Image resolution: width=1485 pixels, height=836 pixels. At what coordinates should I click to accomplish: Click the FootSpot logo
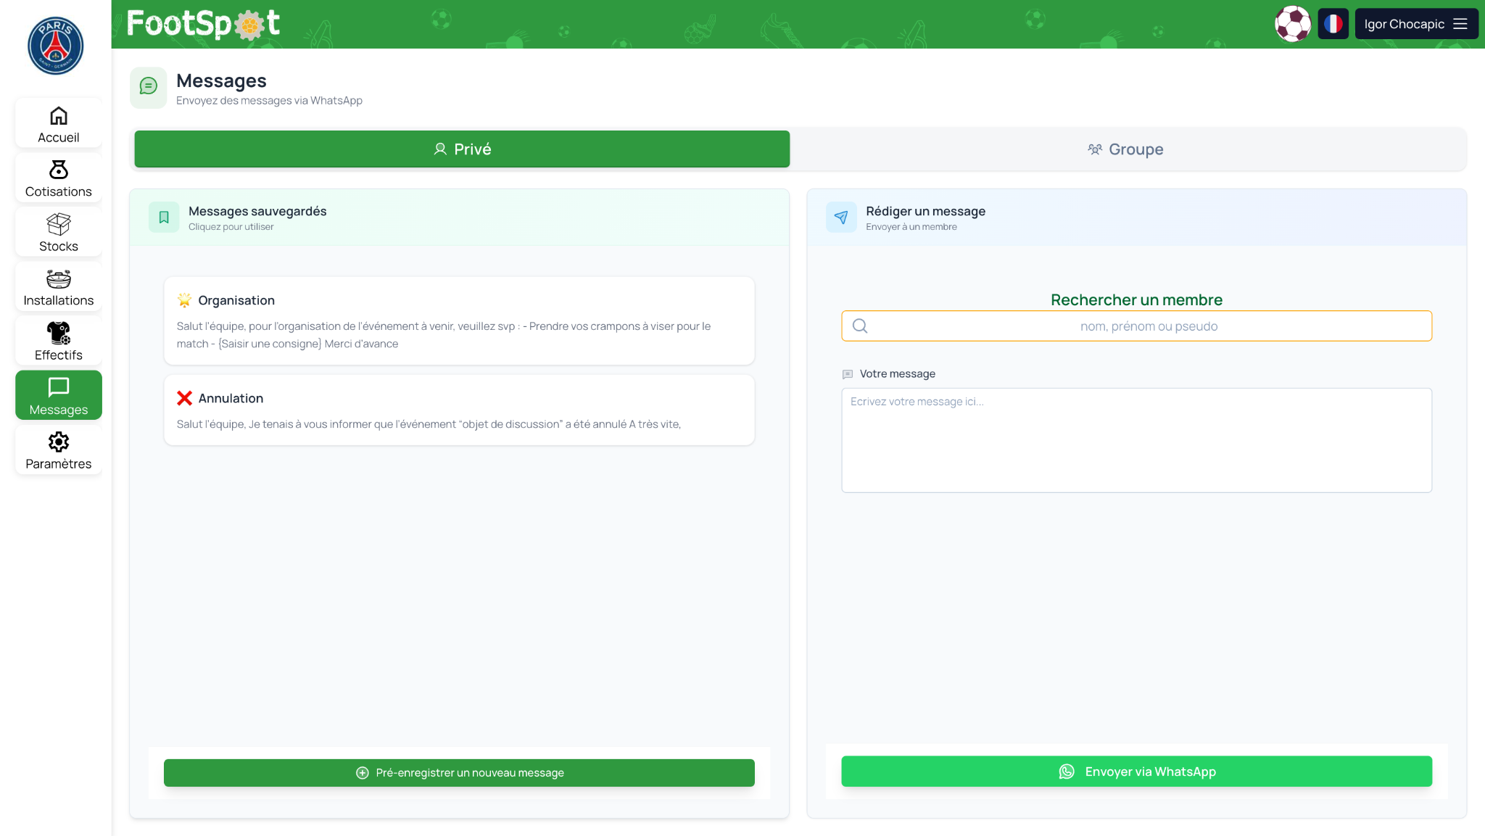[x=204, y=24]
